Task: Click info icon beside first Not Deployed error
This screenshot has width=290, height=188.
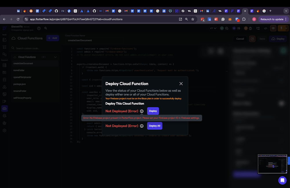Action: pos(142,111)
